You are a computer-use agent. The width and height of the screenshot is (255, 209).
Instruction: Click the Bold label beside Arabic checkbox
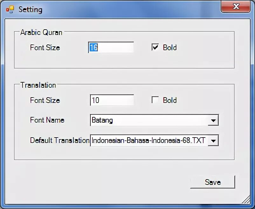(x=170, y=47)
